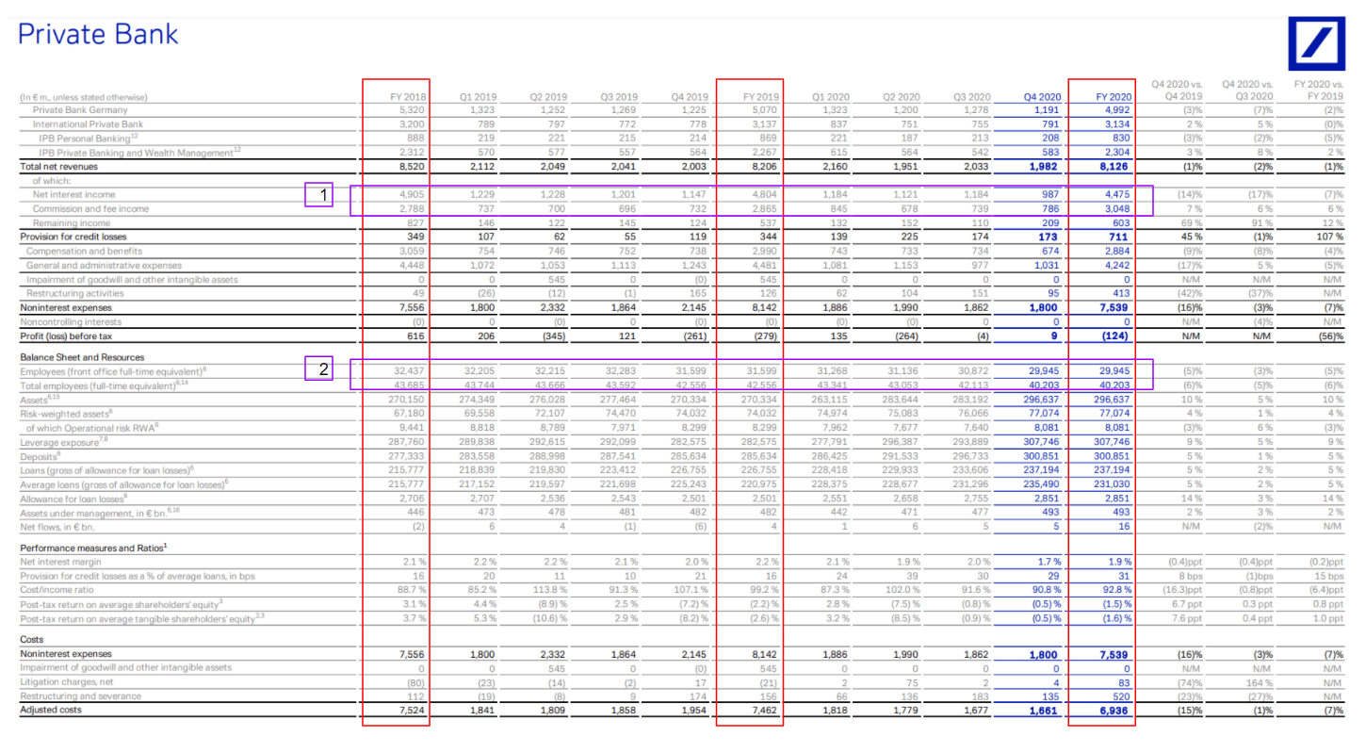Select the blue 'Q4 2020' column header
This screenshot has width=1366, height=753.
[x=1043, y=97]
